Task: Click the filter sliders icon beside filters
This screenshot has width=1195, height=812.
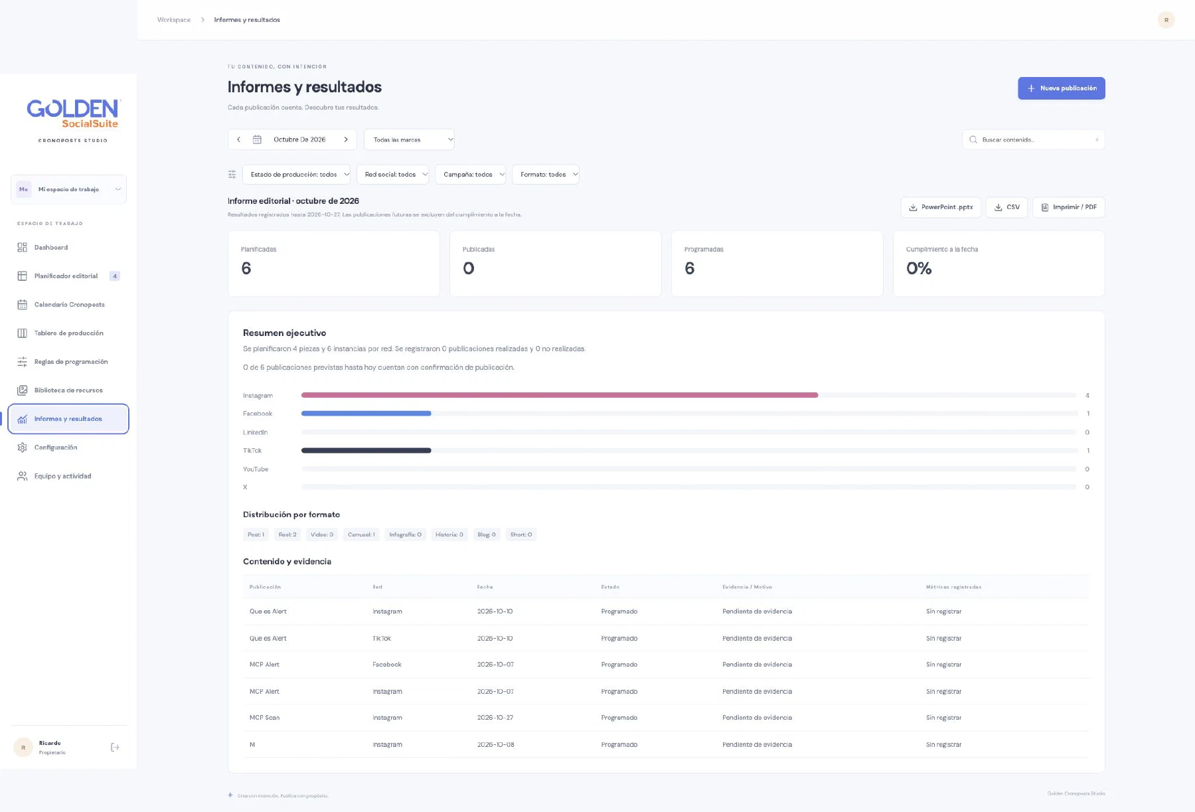Action: click(232, 175)
